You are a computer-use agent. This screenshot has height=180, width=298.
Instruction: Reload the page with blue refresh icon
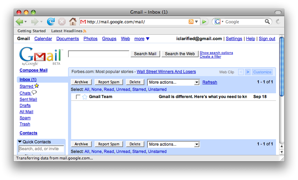[x=51, y=22]
